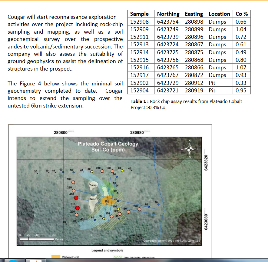This screenshot has height=262, width=268.
Task: Click Easting value 280898
Action: (194, 22)
